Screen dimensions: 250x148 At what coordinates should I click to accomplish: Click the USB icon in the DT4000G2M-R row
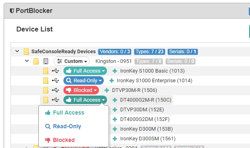point(55,100)
